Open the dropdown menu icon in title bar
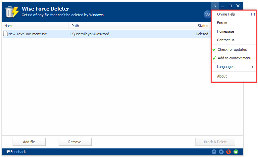Screen dimensions: 258x157 (215, 6)
